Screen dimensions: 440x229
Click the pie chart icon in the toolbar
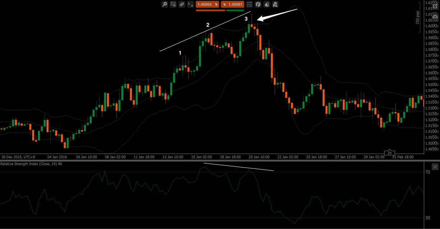(267, 4)
